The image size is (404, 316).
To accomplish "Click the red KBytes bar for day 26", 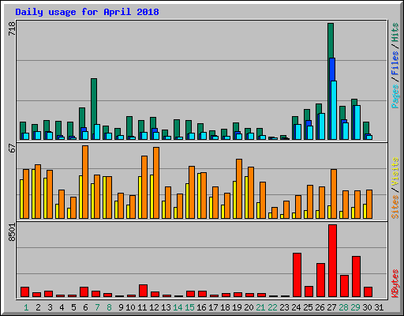I will 320,280.
